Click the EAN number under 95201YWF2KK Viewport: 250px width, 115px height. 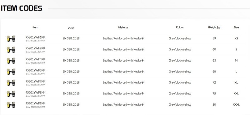point(35,52)
